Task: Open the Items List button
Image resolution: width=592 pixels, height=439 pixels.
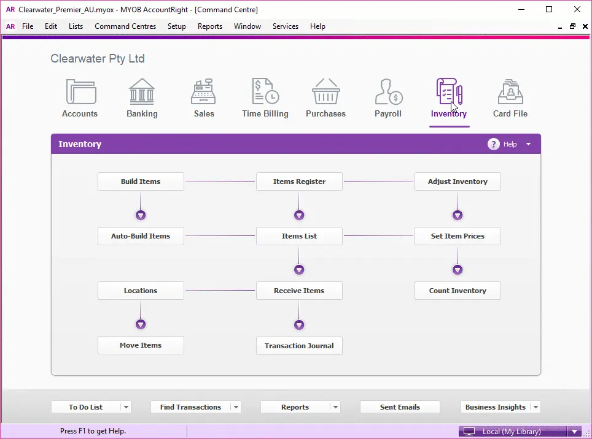Action: (x=300, y=236)
